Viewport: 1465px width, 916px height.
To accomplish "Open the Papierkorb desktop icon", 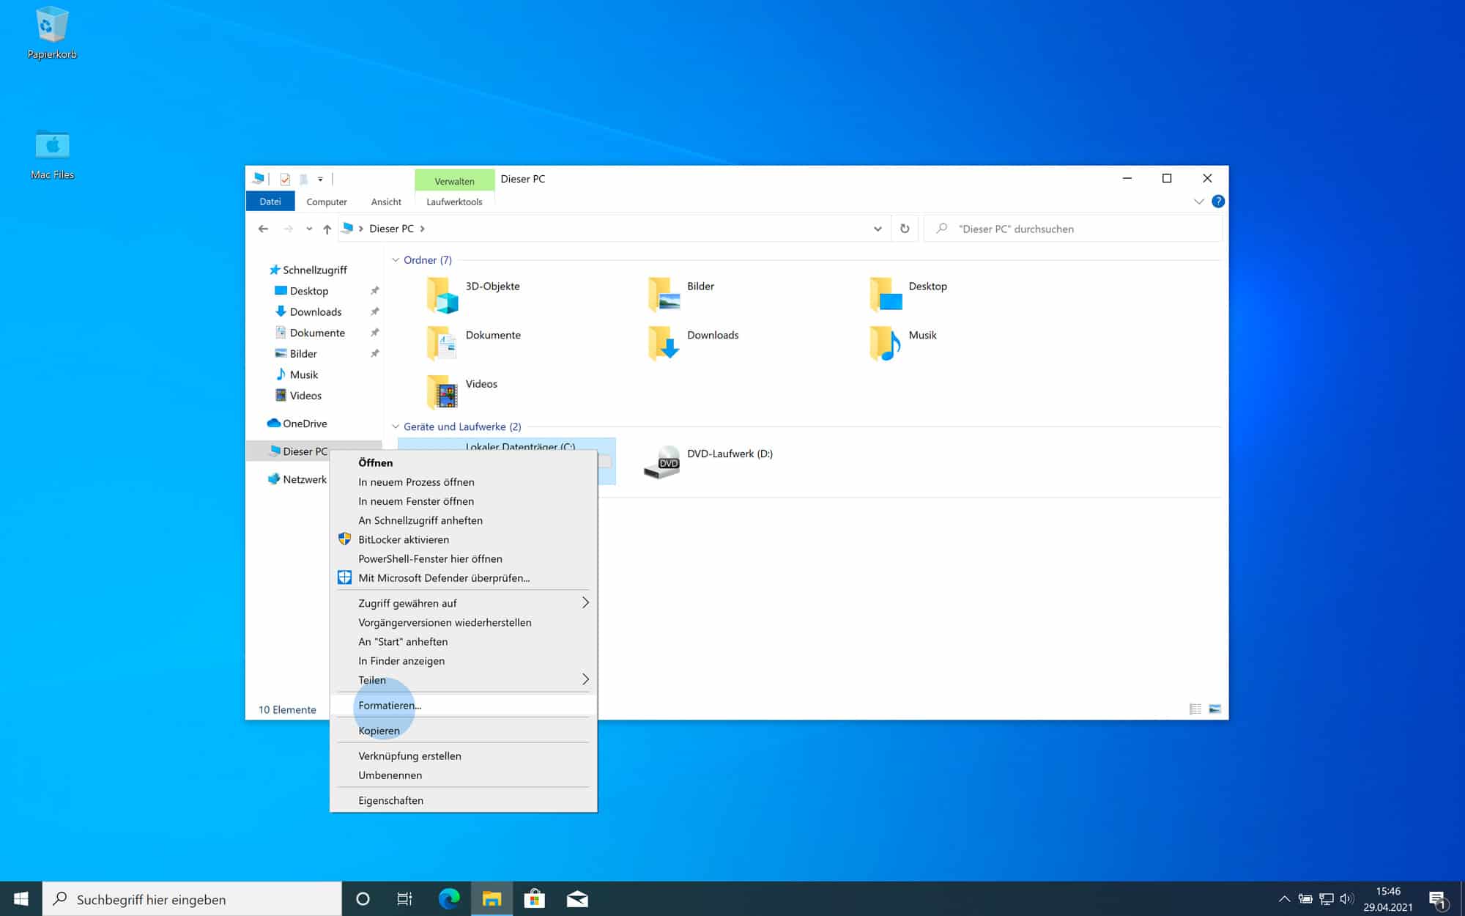I will (51, 33).
